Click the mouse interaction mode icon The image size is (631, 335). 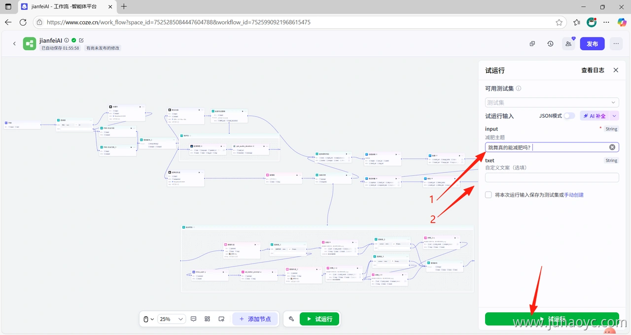146,319
